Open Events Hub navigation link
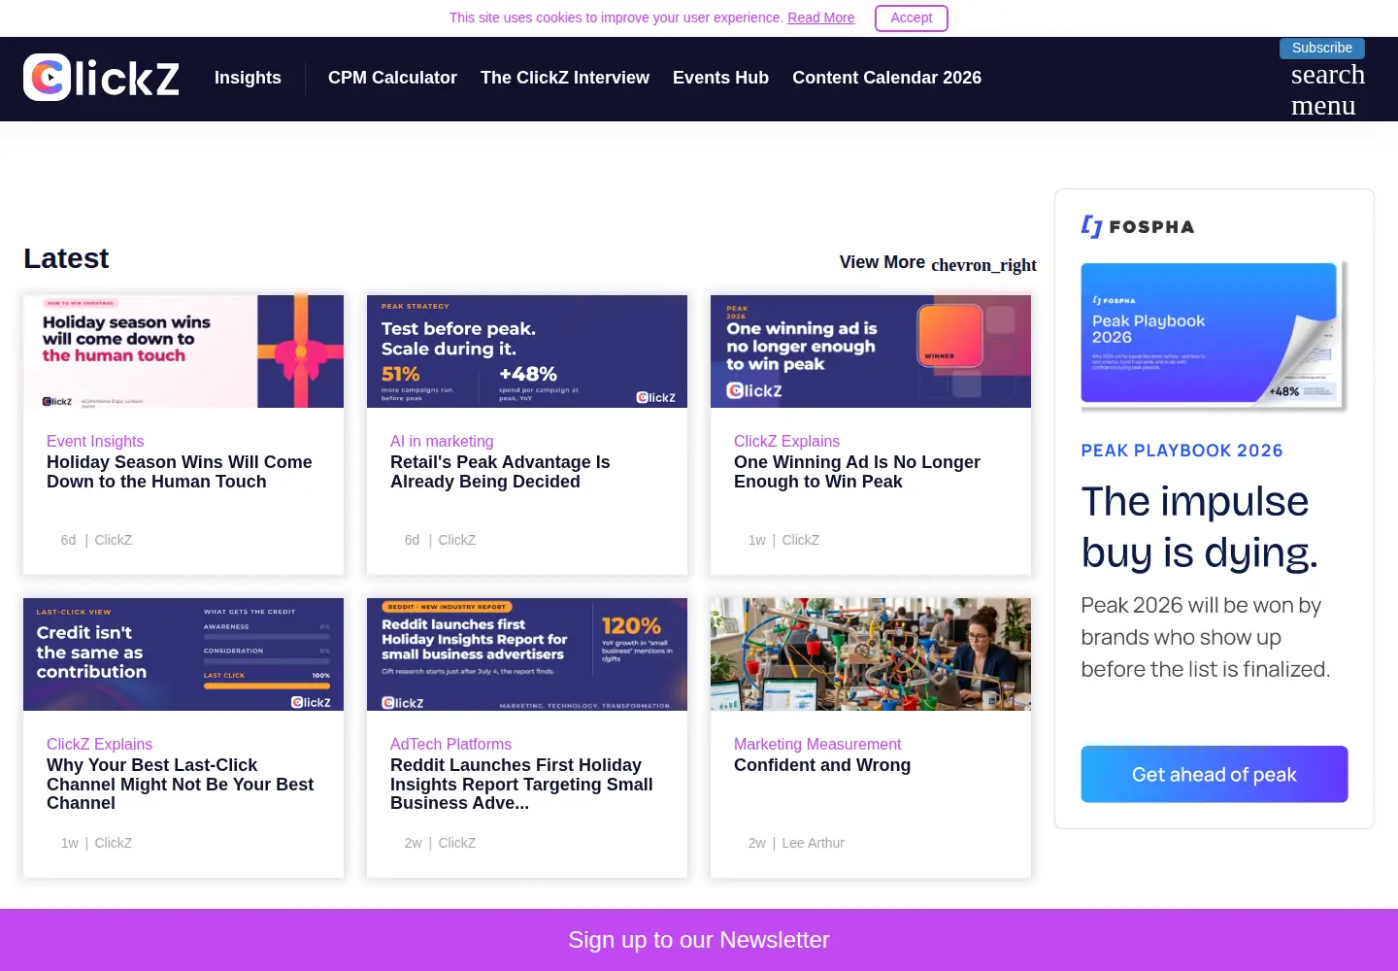 point(720,78)
